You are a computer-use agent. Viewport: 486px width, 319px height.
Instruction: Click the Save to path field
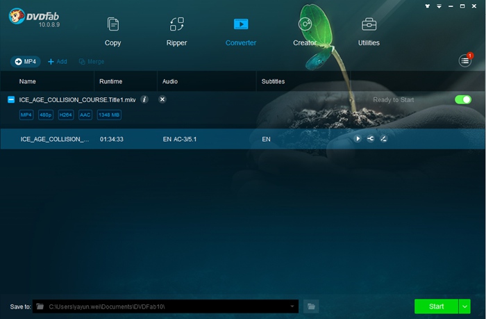(x=165, y=306)
